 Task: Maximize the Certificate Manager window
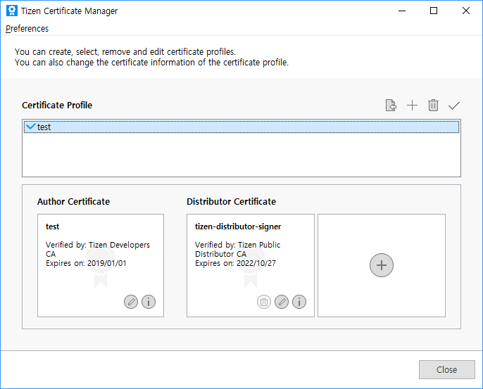pyautogui.click(x=434, y=11)
